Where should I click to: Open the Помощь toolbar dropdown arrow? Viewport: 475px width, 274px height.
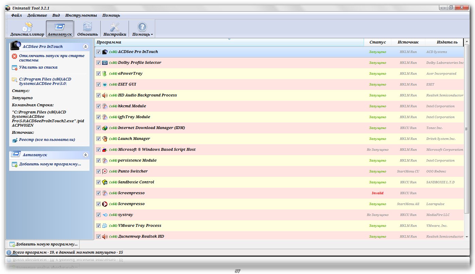pos(152,35)
